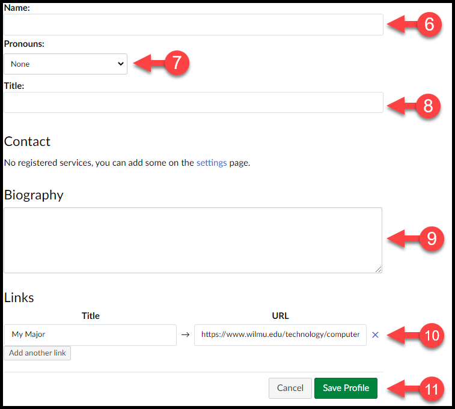Open the Pronouns dropdown set to None
This screenshot has height=409, width=455.
click(x=66, y=64)
